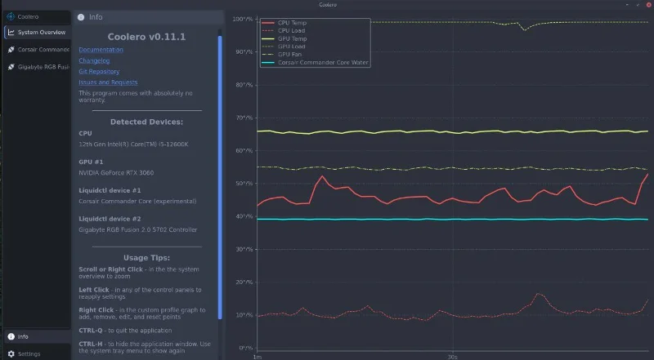Open the Corsair Commander device page
The width and height of the screenshot is (654, 360).
coord(37,50)
